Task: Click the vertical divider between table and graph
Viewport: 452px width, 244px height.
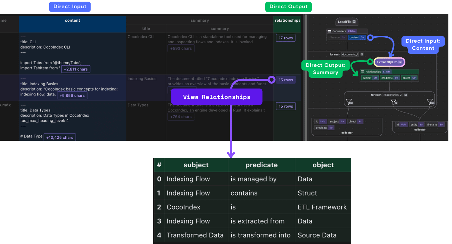Action: click(x=306, y=77)
